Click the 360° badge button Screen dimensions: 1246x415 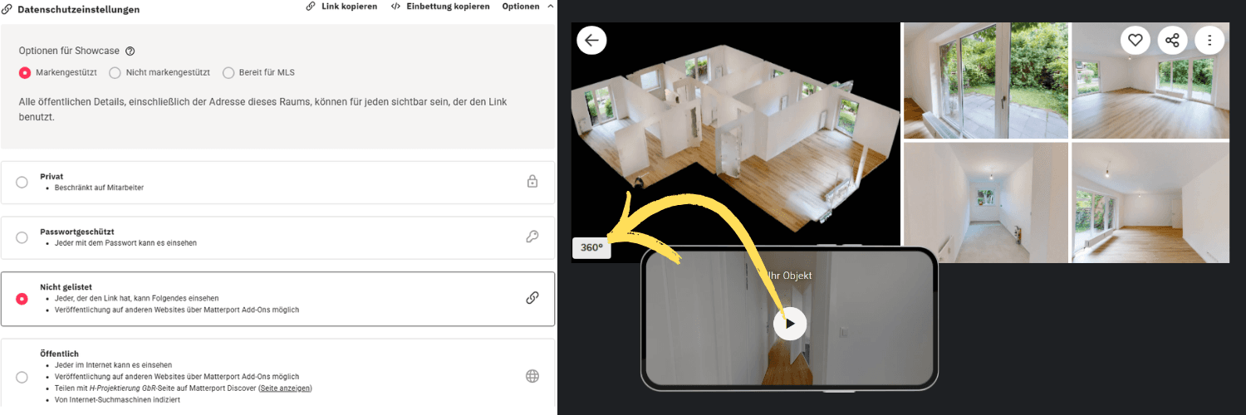(x=591, y=247)
